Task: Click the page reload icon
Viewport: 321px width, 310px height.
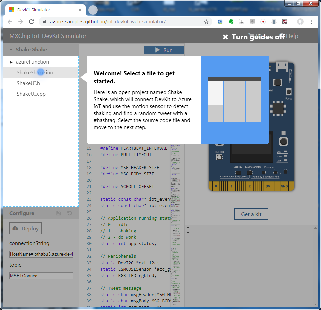Action: [32, 21]
